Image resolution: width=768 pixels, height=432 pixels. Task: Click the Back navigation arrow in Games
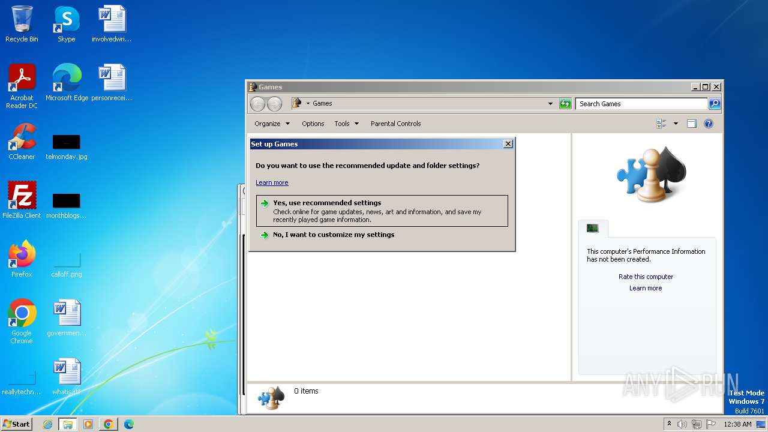(x=257, y=104)
